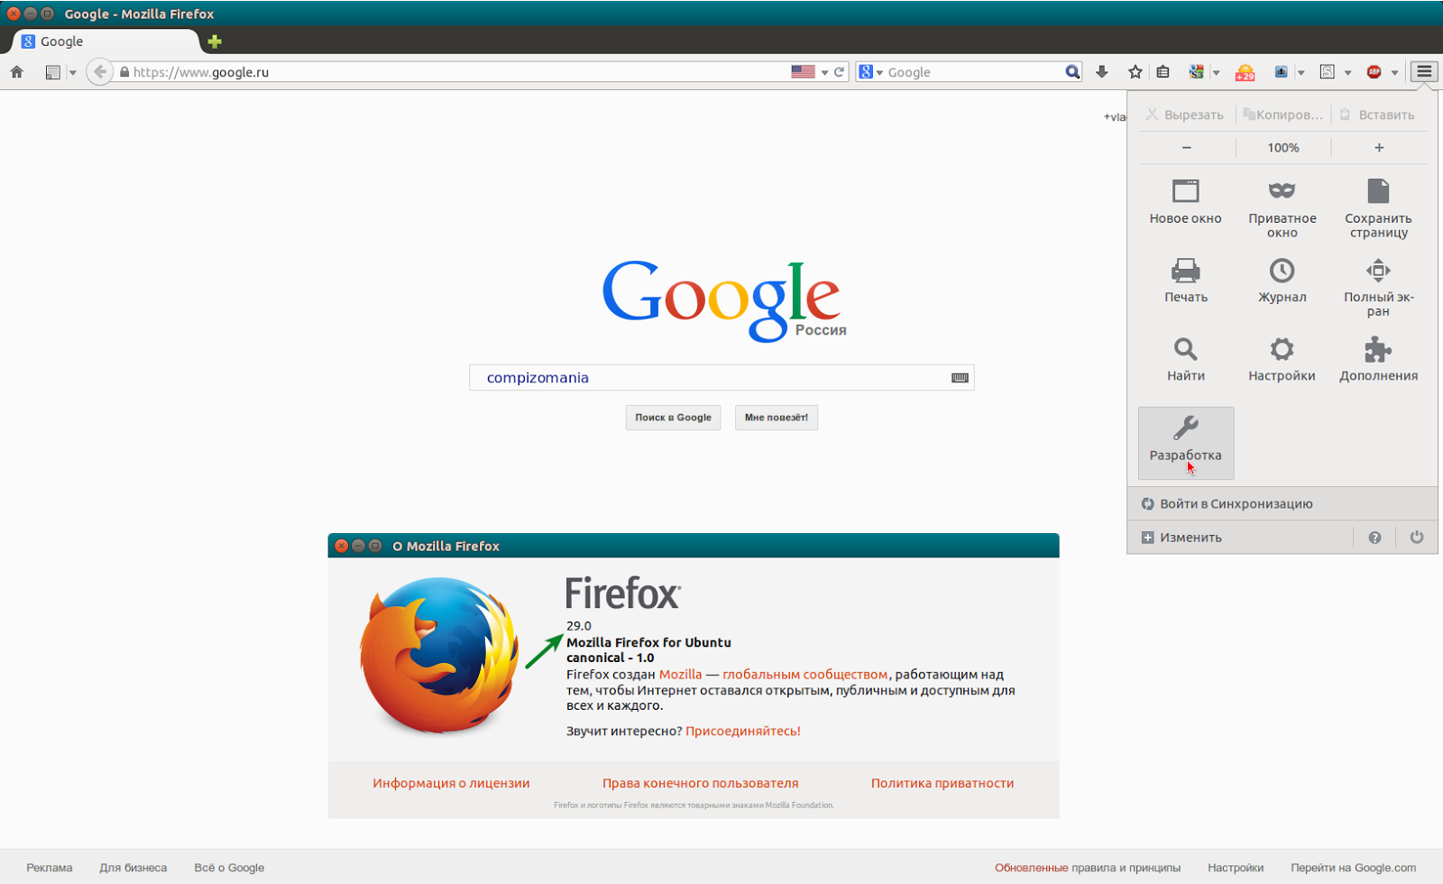
Task: Open Журнал (History) panel
Action: click(1282, 281)
